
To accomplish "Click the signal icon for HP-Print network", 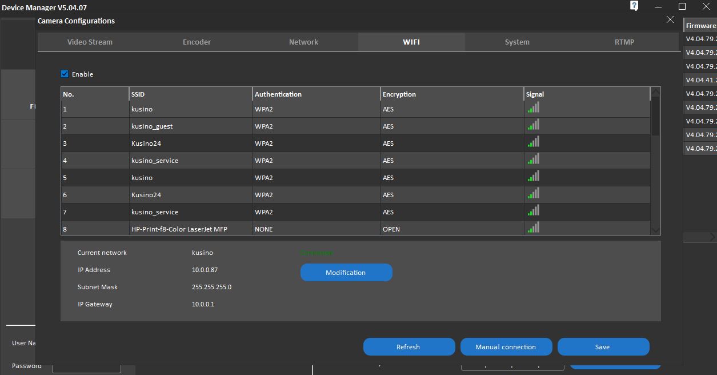I will coord(534,228).
